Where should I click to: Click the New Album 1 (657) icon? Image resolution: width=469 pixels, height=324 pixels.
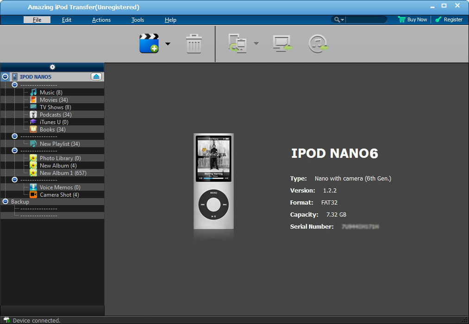33,173
